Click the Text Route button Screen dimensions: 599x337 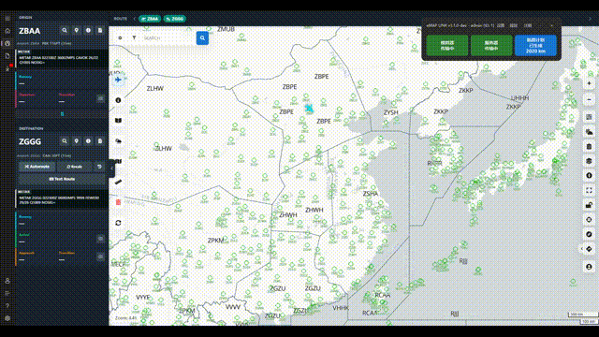point(62,179)
